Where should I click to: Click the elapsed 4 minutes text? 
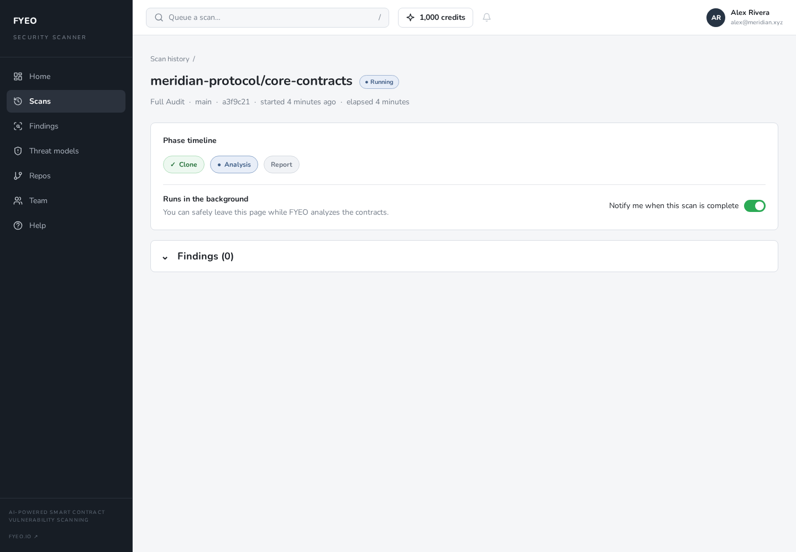[x=378, y=102]
